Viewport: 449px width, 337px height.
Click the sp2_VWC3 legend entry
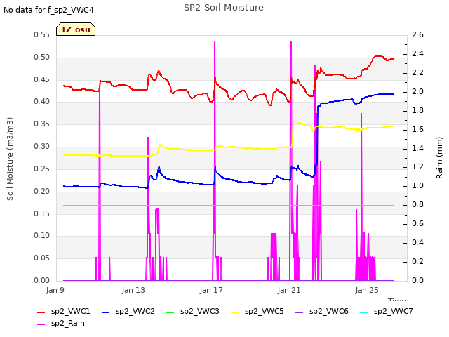pyautogui.click(x=193, y=311)
